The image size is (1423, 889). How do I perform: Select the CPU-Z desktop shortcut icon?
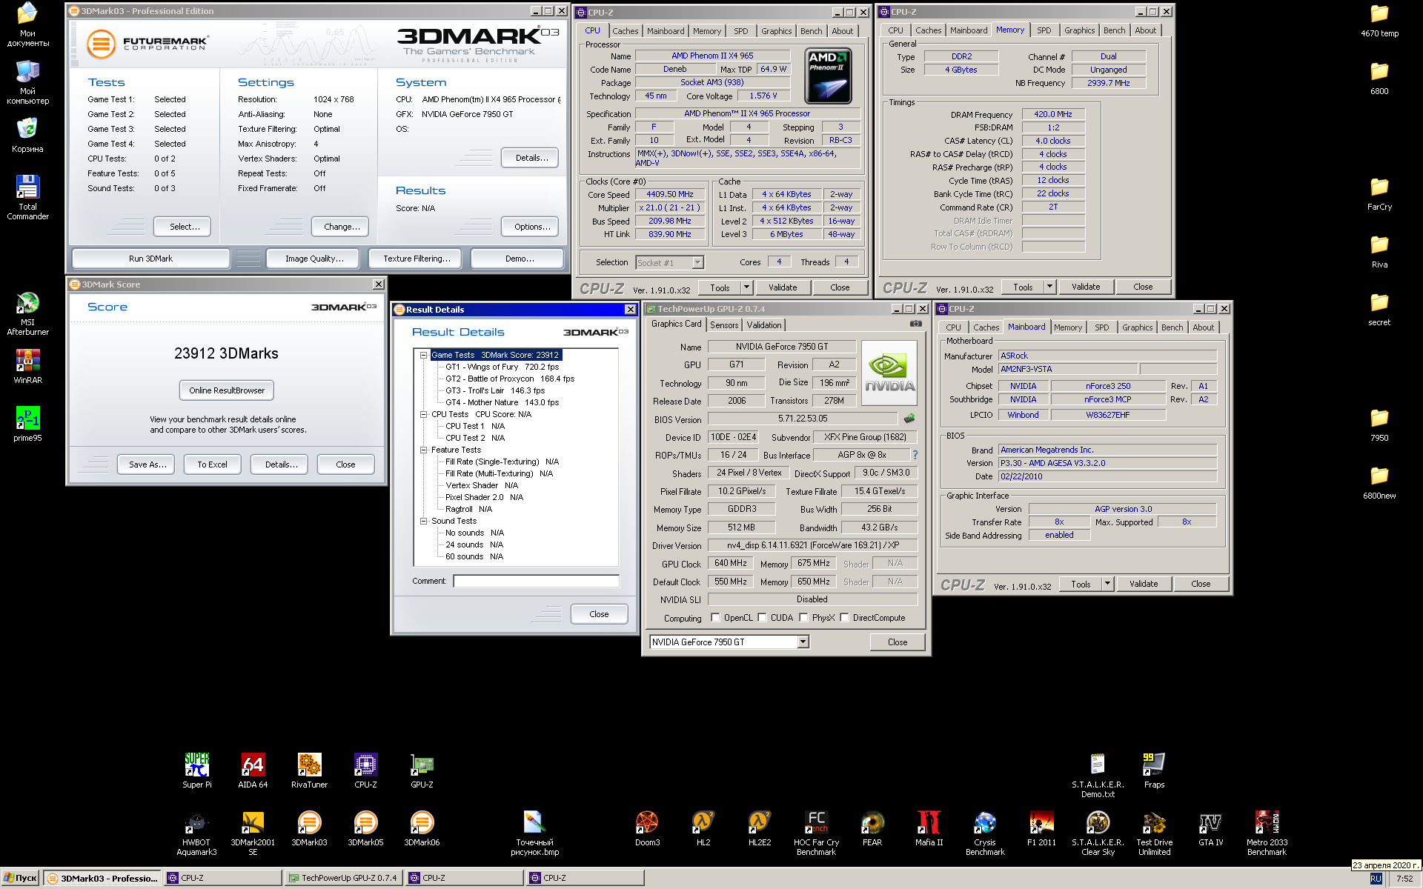[365, 770]
